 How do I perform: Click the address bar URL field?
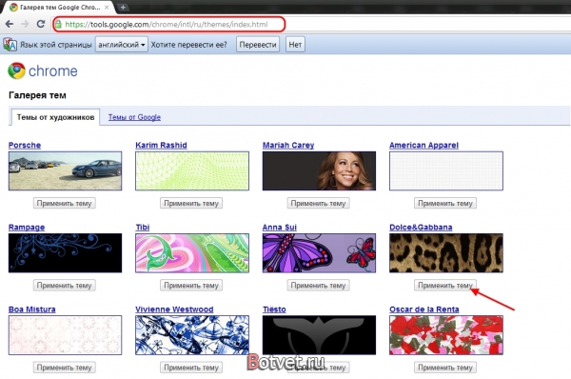tap(169, 25)
